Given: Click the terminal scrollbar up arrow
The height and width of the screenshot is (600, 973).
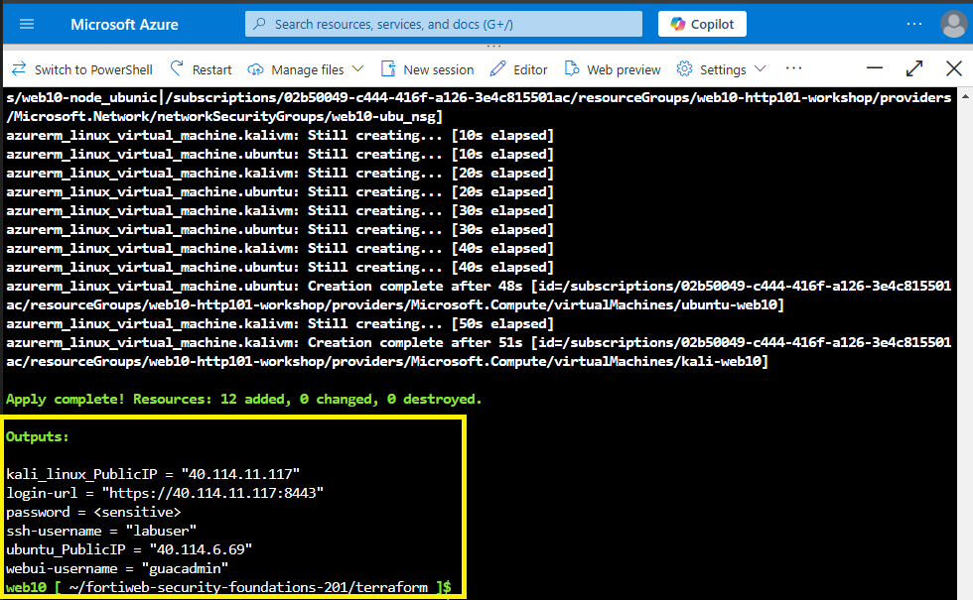Looking at the screenshot, I should (965, 97).
